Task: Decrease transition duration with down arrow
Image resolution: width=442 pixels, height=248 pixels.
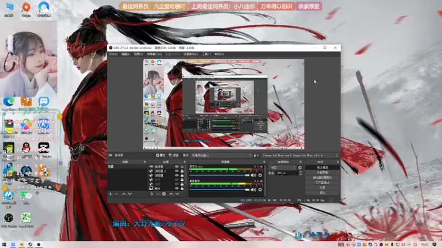Action: pos(301,174)
